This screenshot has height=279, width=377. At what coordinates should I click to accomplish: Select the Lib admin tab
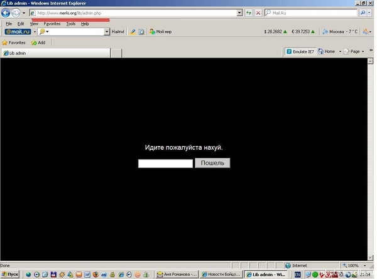click(x=56, y=53)
